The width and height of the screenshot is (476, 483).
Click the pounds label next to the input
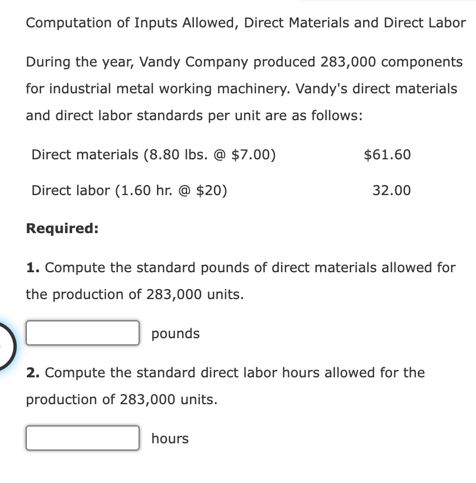175,333
